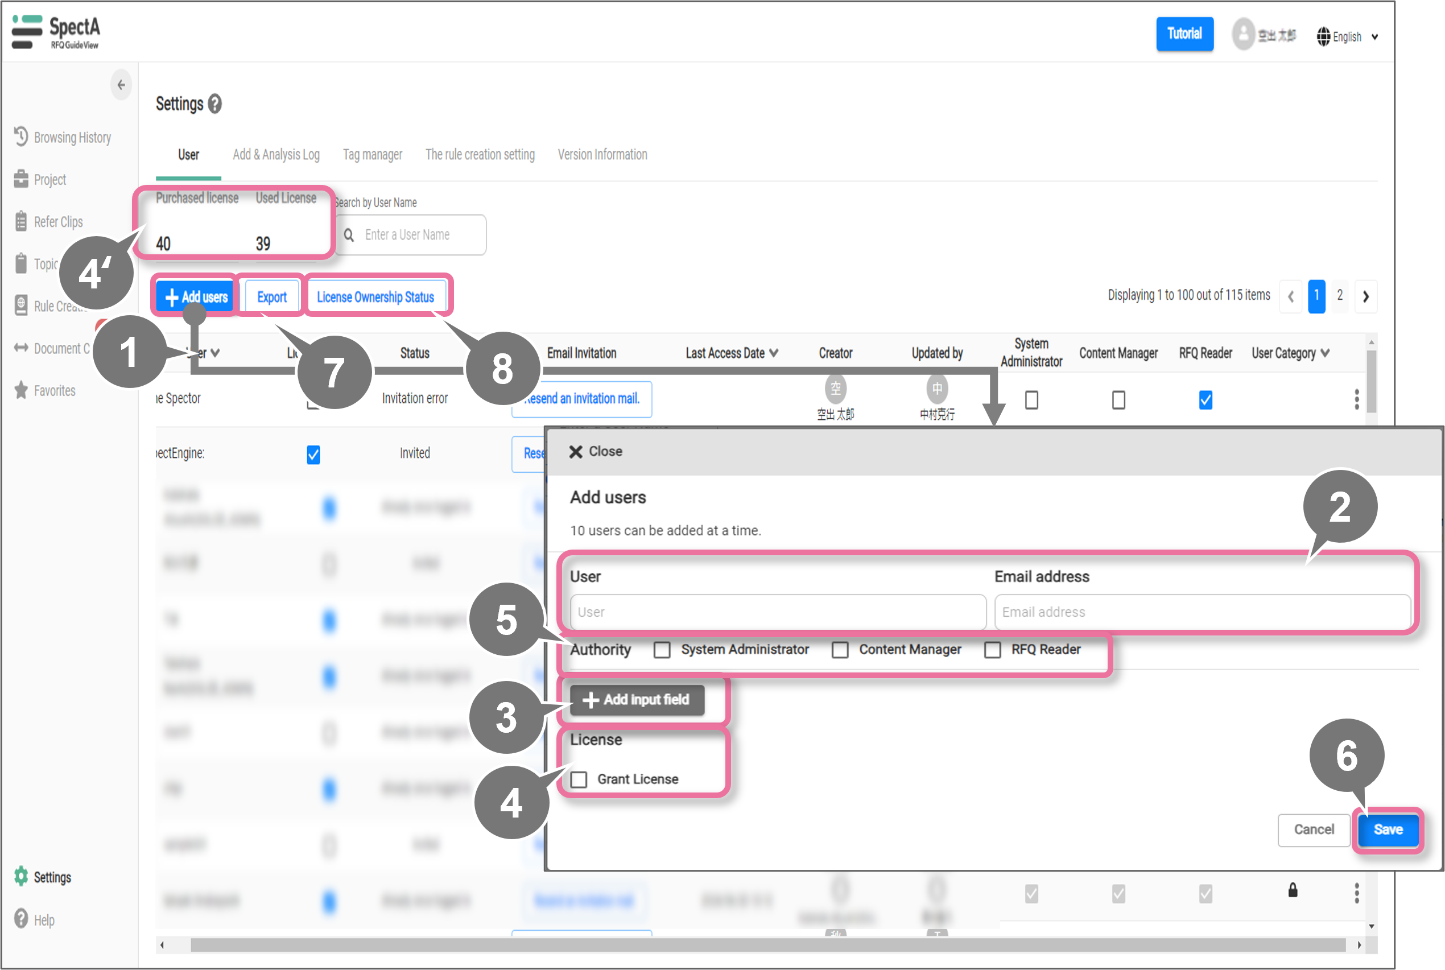Click the Add input field button
This screenshot has height=970, width=1445.
click(x=637, y=700)
